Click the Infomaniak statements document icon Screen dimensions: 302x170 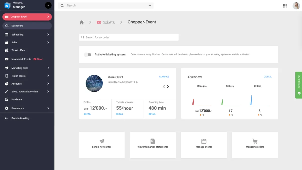point(153,141)
